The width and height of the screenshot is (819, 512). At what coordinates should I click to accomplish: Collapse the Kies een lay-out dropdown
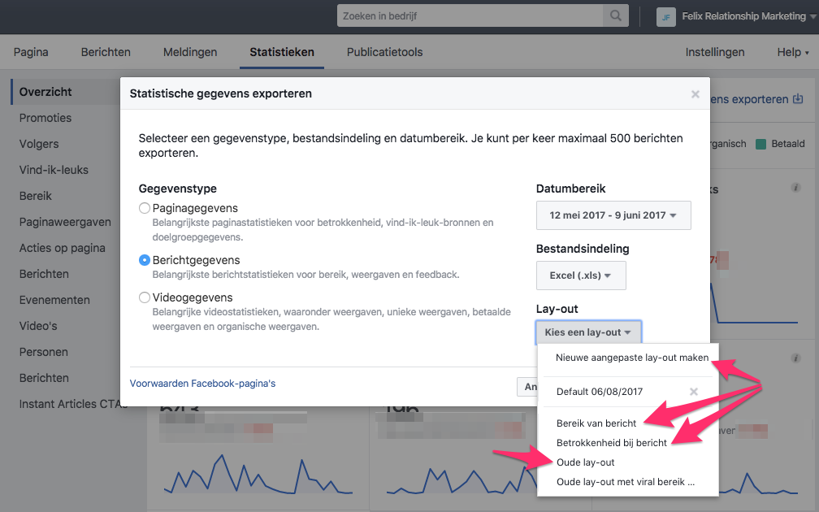(588, 332)
